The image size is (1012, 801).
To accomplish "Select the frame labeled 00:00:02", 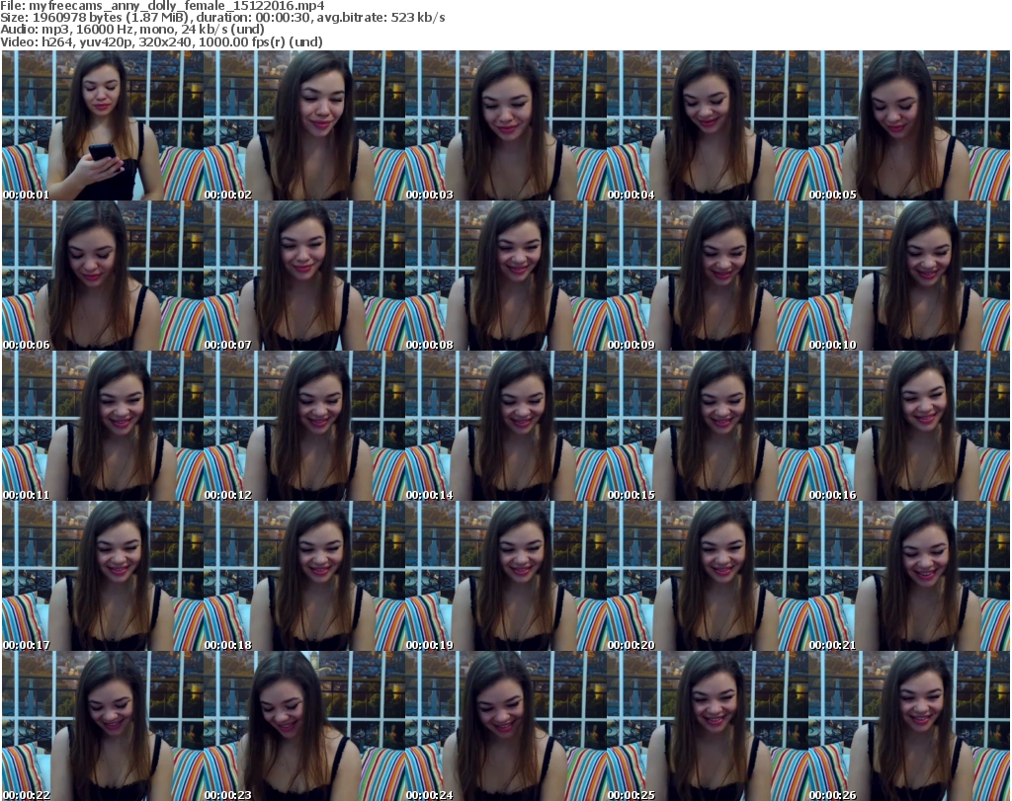I will click(303, 126).
